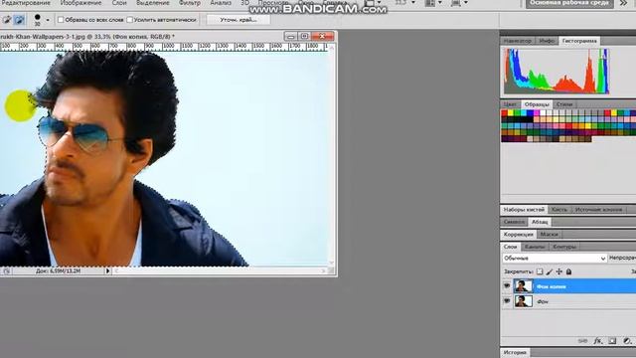Switch to the Символ tab

[514, 222]
